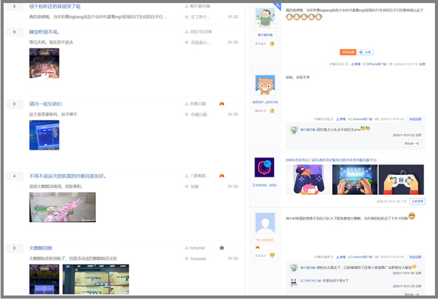Collapse replies with 收起回复 on third floor

pyautogui.click(x=415, y=257)
